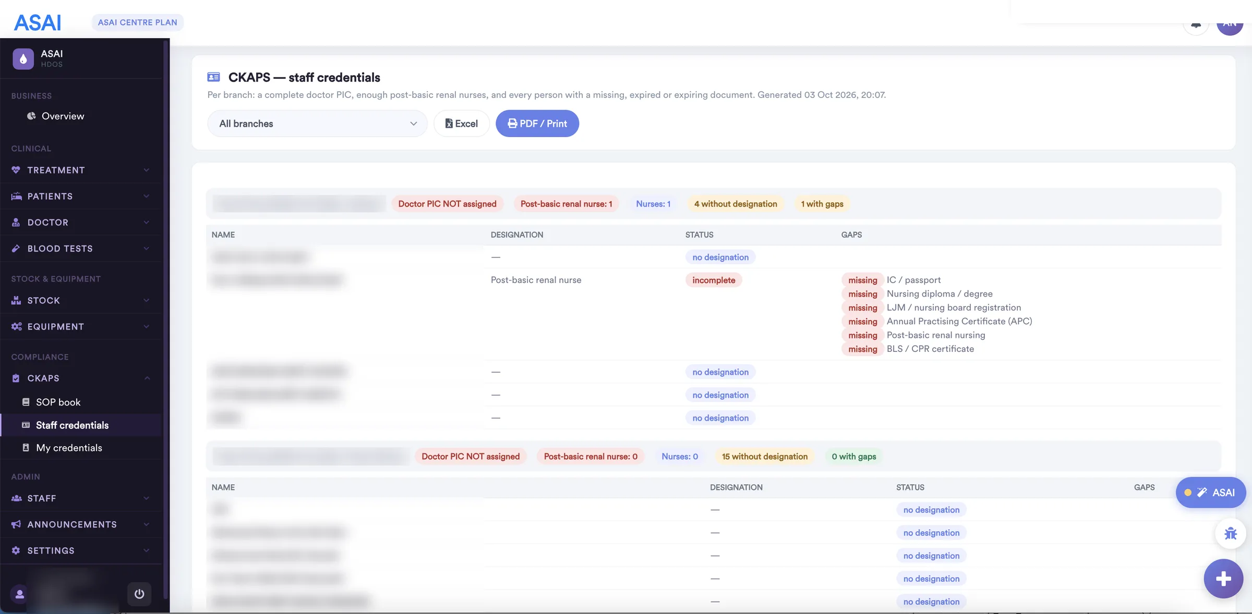Click the ASAI CENTRE PLAN badge
This screenshot has width=1252, height=614.
[x=138, y=22]
